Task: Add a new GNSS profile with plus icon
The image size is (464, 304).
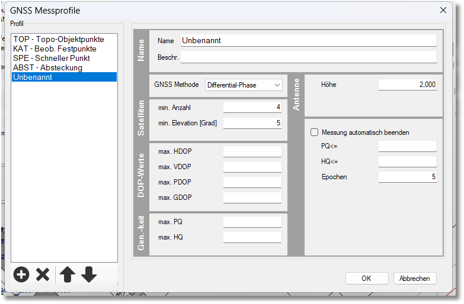Action: (21, 274)
